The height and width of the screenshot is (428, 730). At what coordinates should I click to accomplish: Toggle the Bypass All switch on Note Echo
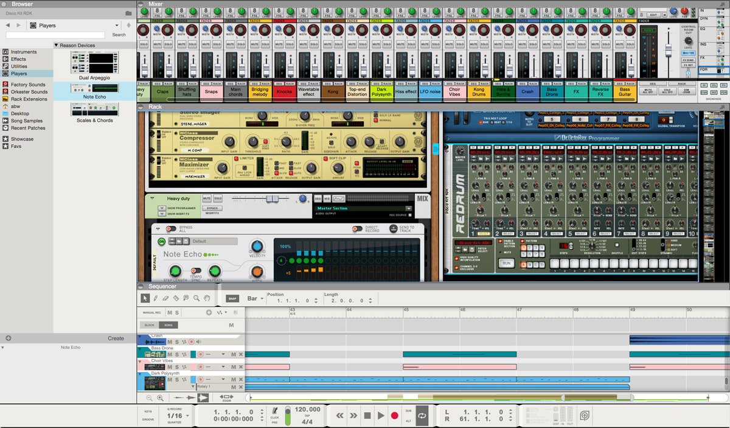(172, 229)
